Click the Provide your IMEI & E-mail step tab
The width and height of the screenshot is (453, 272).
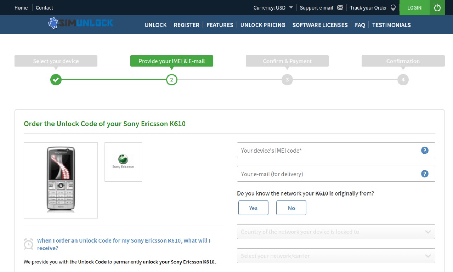172,61
